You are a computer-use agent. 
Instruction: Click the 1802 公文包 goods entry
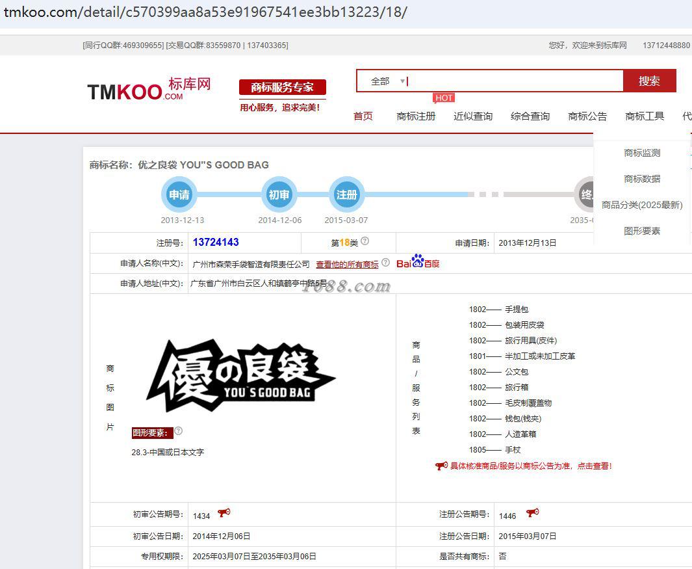(x=498, y=371)
